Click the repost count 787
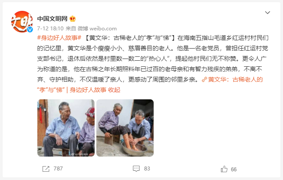Image resolution: width=283 pixels, height=180 pixels. [x=58, y=169]
